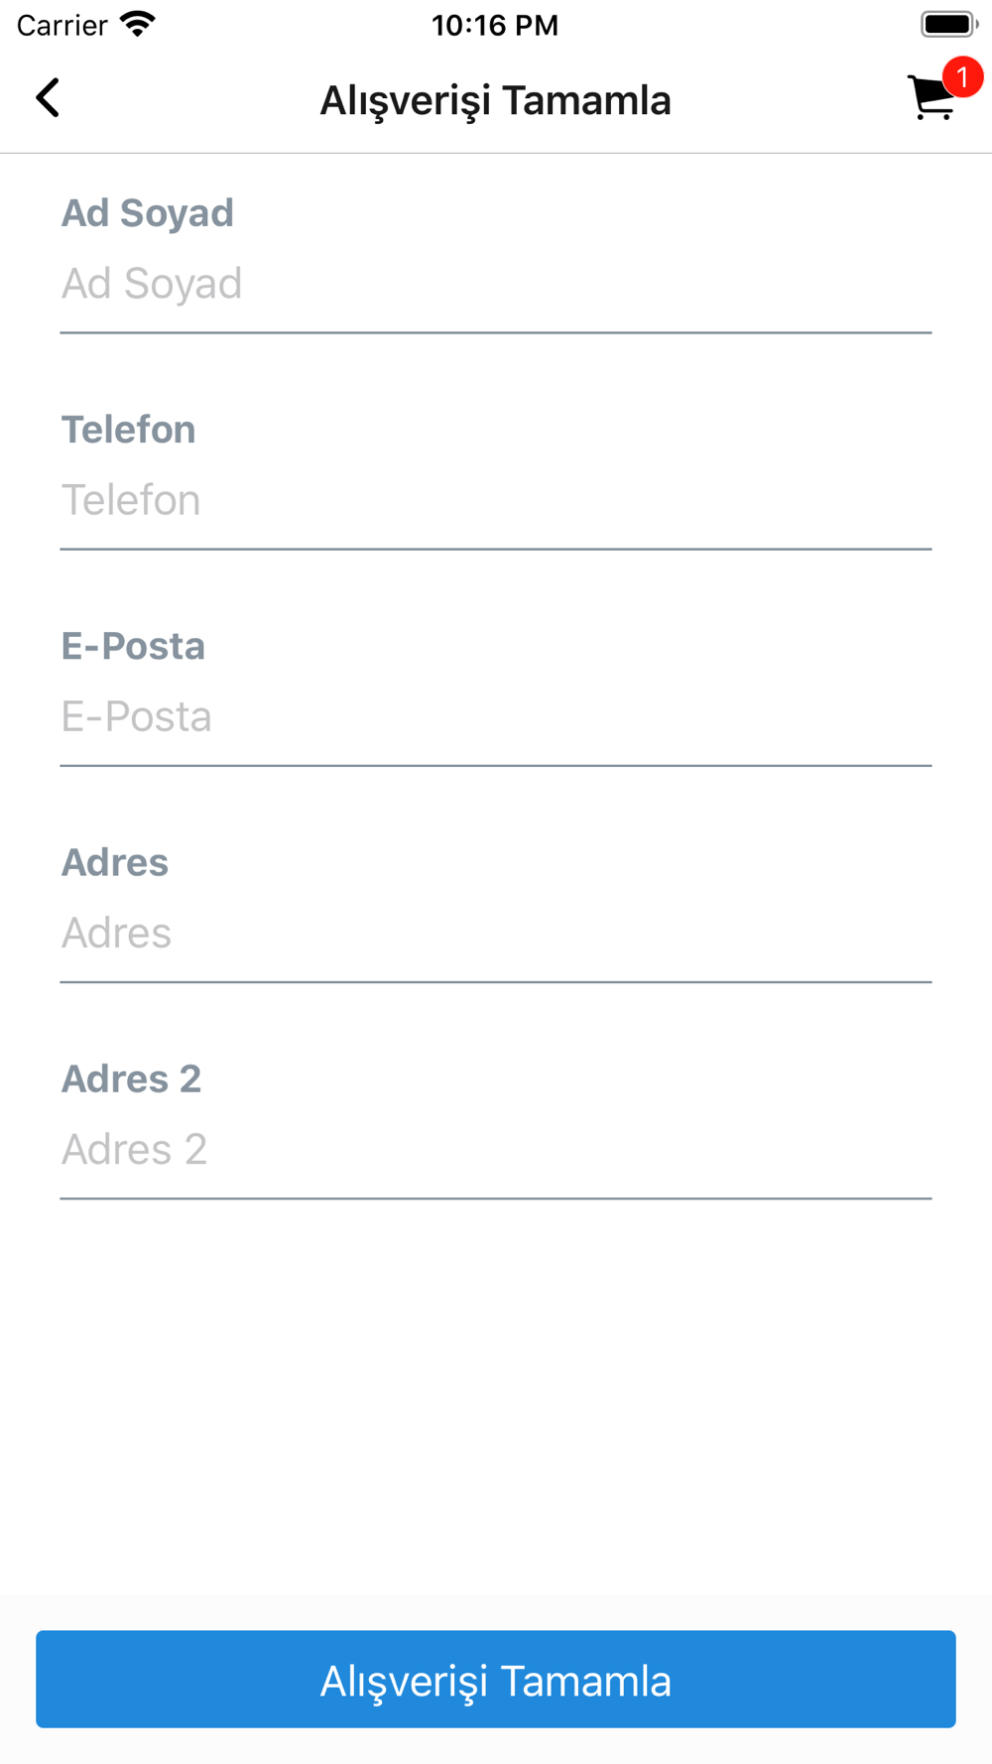Tap the Carrier text in status bar
992x1764 pixels.
tap(62, 25)
